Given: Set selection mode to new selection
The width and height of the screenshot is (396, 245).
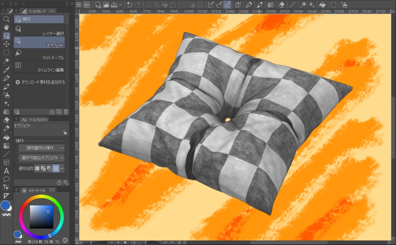Looking at the screenshot, I should [38, 168].
